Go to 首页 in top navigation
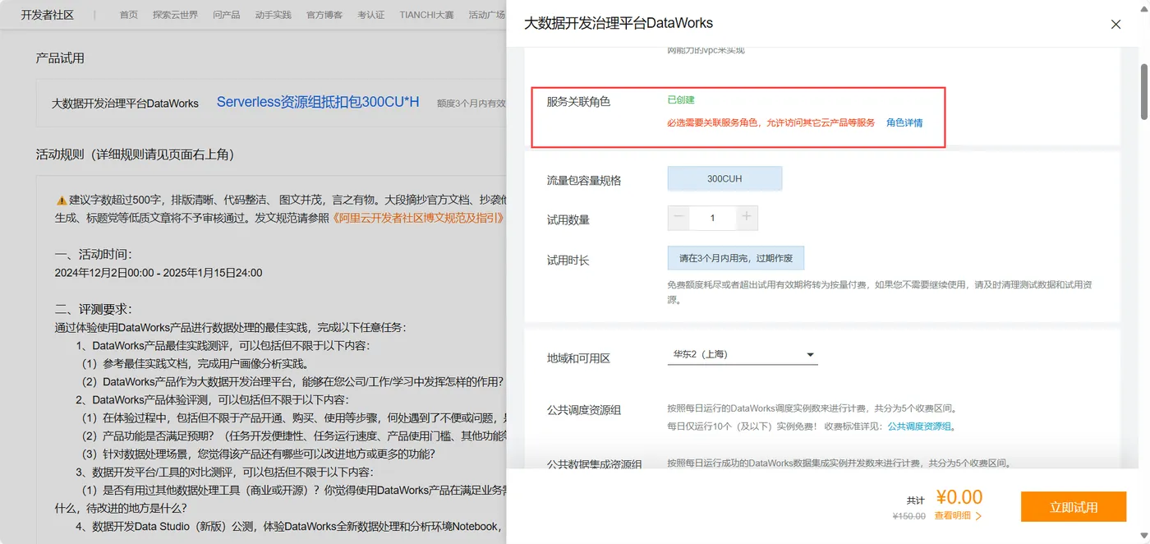Screen dimensions: 1150x544 click(129, 15)
